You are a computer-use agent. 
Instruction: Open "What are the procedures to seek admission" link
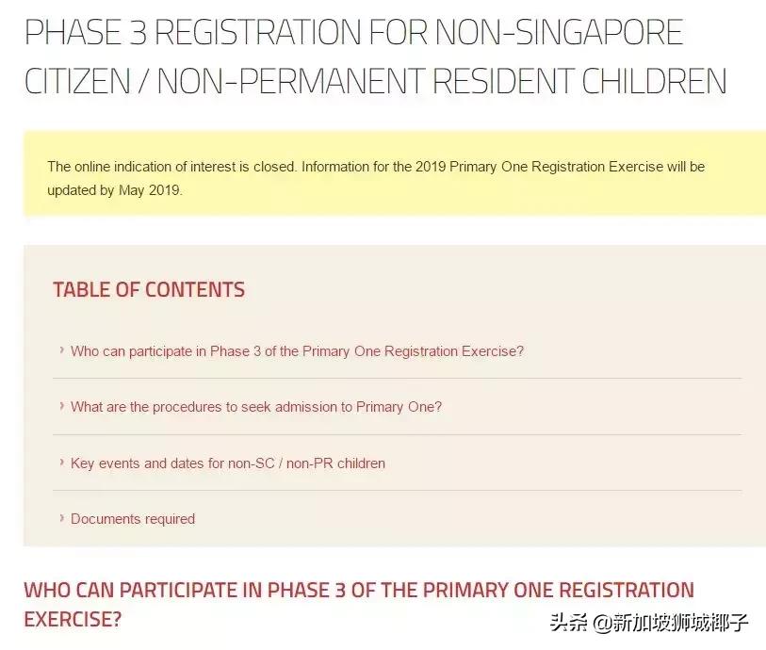click(256, 407)
